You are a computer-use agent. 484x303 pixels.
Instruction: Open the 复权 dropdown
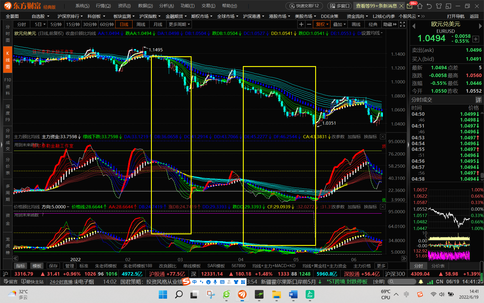pos(322,25)
